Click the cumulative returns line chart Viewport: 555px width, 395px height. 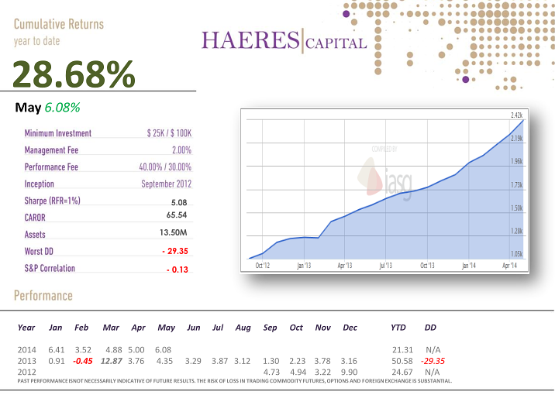384,191
